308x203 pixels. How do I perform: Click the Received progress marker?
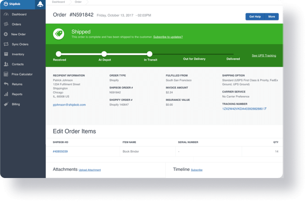(59, 54)
